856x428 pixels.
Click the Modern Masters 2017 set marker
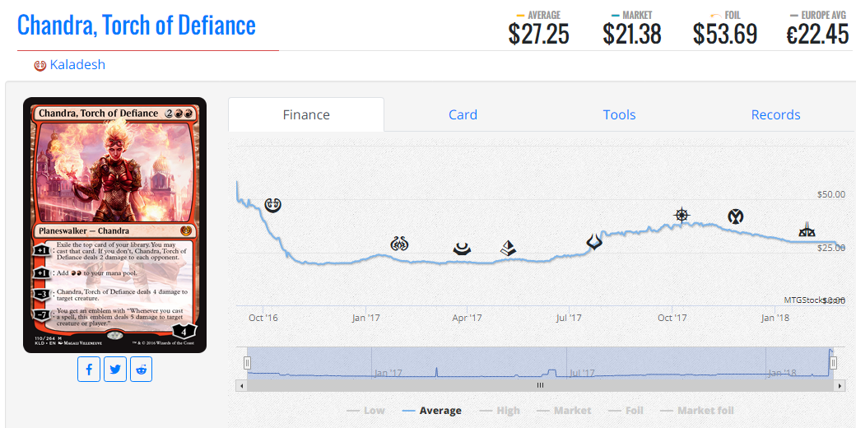pyautogui.click(x=463, y=249)
